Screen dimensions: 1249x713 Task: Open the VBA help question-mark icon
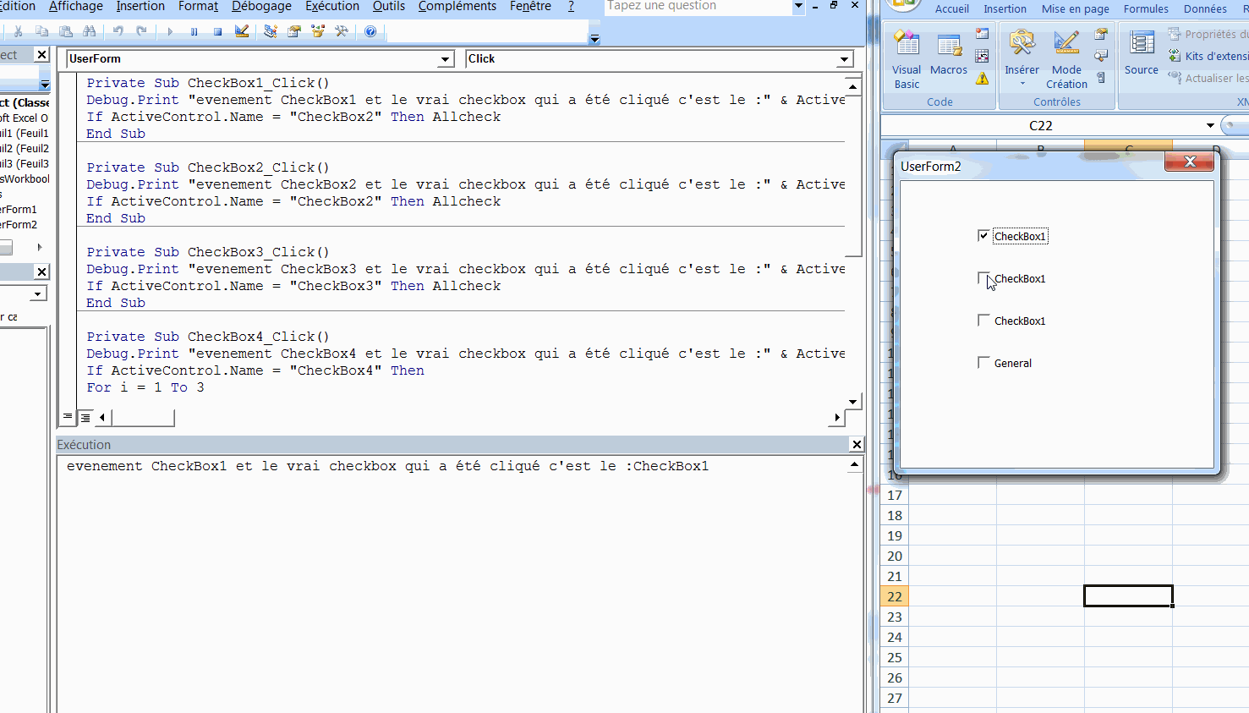(x=370, y=32)
